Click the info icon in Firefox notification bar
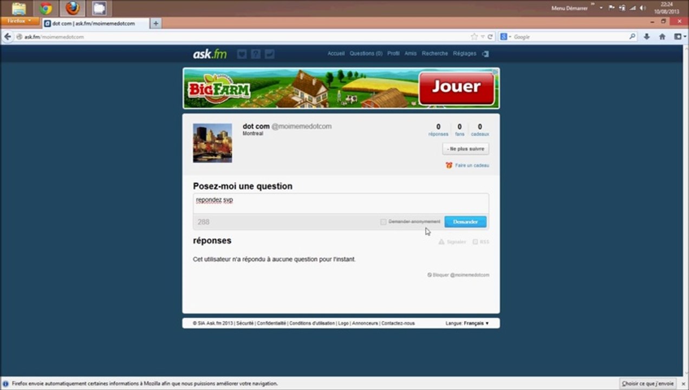Image resolution: width=689 pixels, height=390 pixels. click(x=6, y=383)
